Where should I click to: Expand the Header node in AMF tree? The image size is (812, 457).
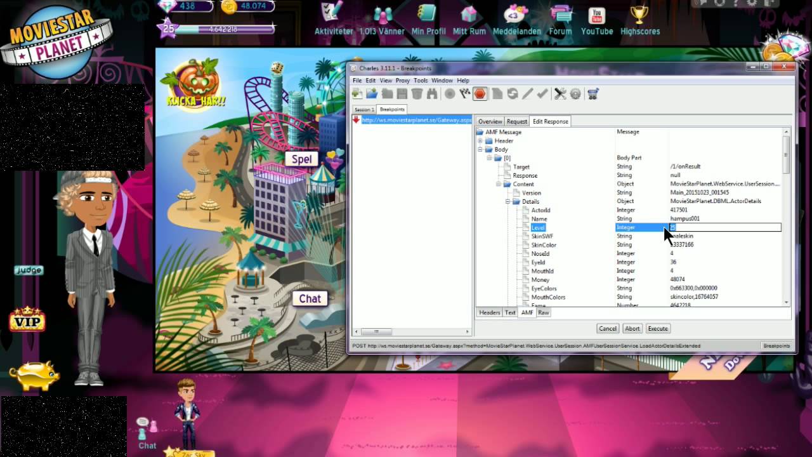pos(480,141)
